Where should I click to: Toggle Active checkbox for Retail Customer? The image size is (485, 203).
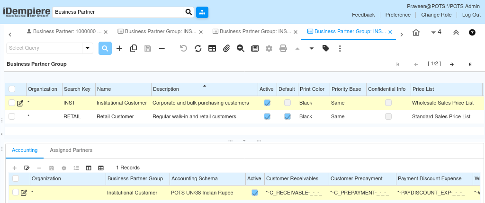point(267,116)
